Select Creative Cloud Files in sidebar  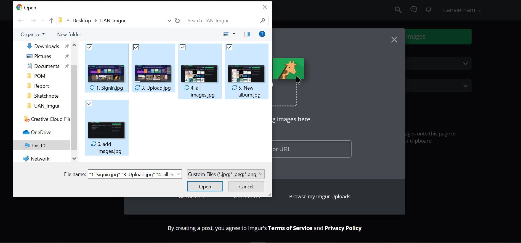coord(47,119)
